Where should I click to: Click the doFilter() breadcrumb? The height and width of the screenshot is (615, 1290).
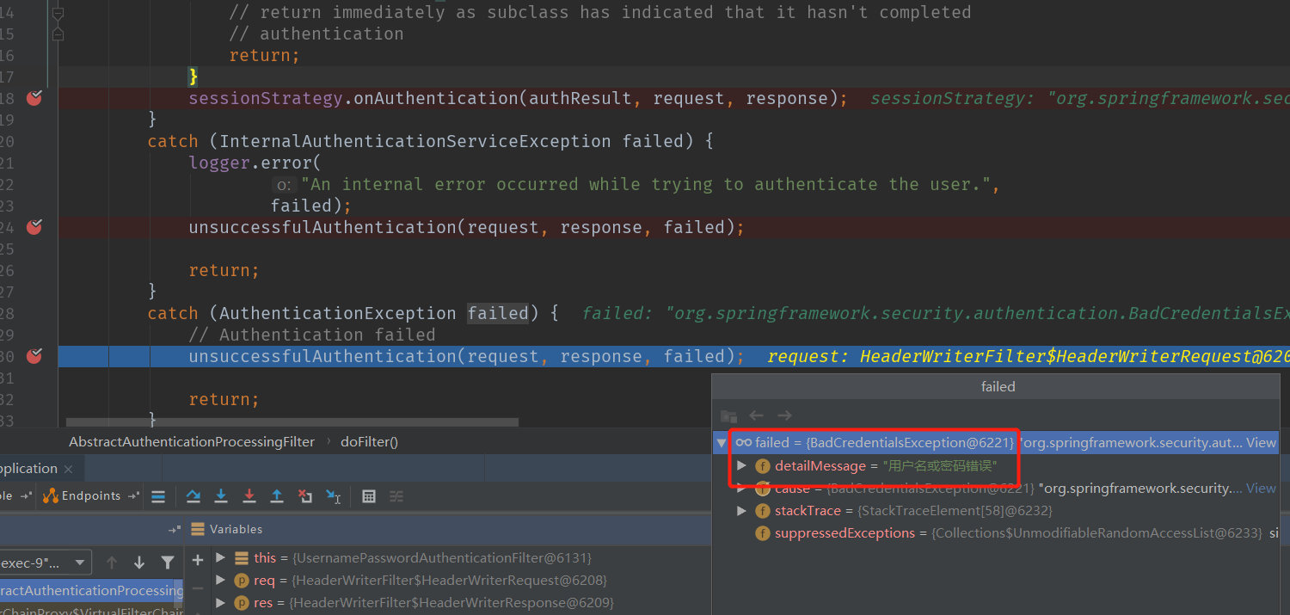[x=370, y=441]
